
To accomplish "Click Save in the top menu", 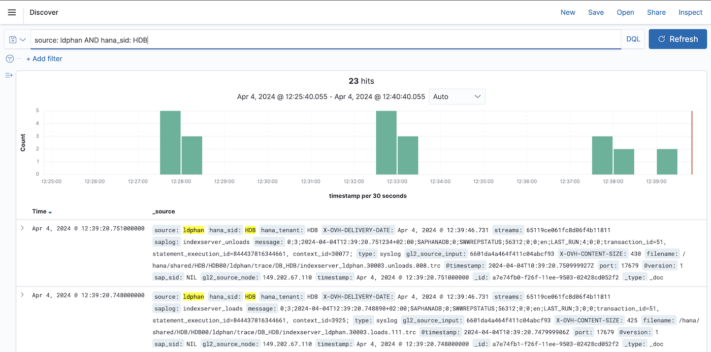I will click(596, 12).
